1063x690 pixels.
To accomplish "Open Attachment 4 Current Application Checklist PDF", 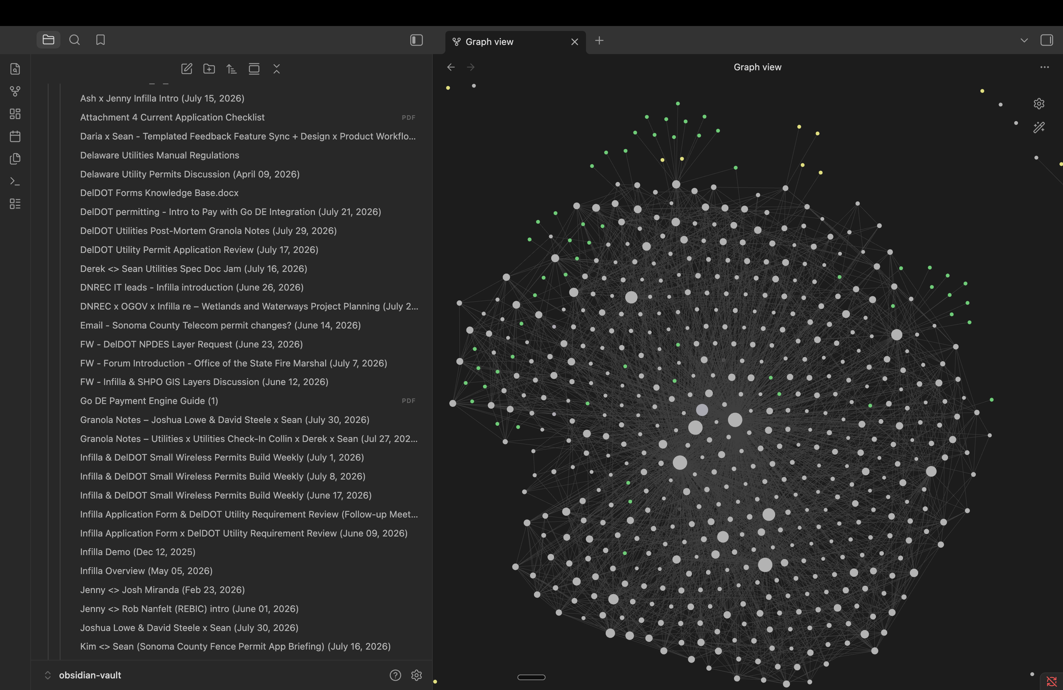I will tap(248, 117).
